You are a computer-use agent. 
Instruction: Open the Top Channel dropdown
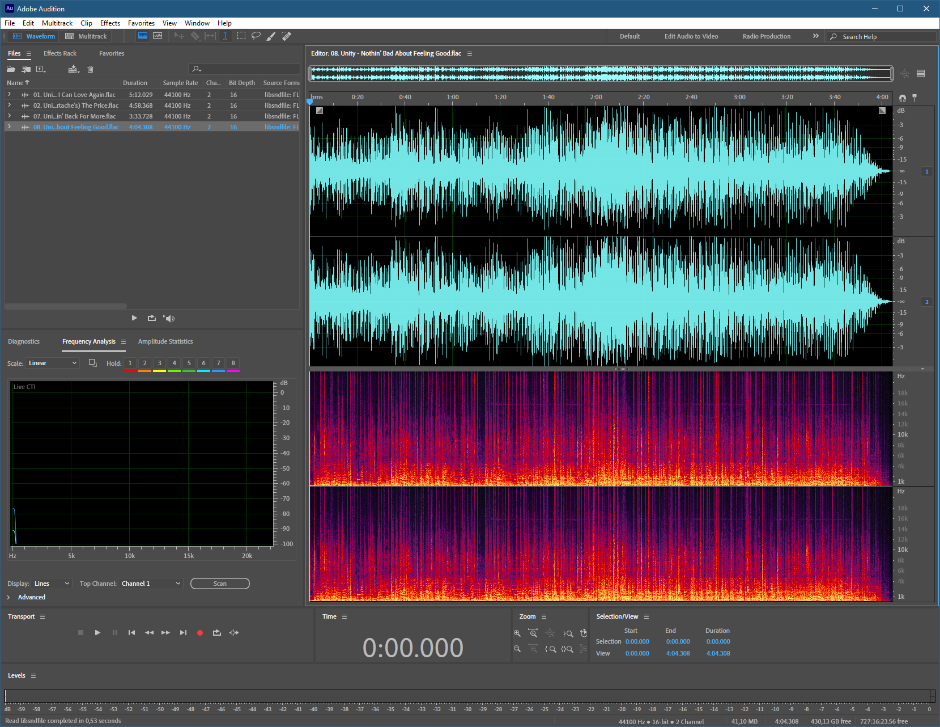(151, 584)
